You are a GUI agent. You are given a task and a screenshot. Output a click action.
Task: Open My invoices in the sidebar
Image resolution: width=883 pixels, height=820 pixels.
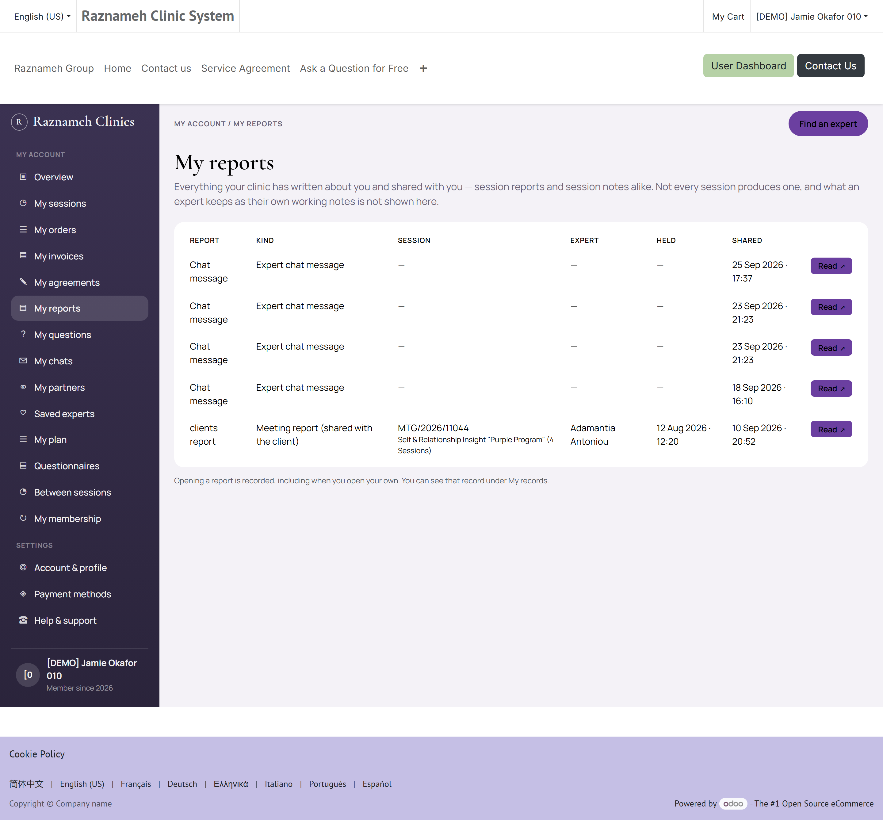[x=80, y=256]
